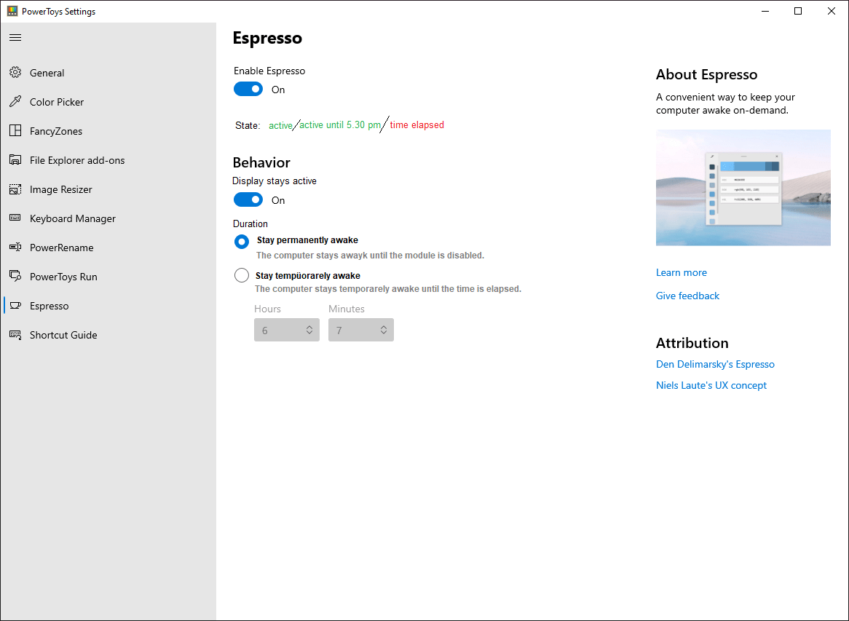The image size is (849, 621).
Task: Toggle the Enable Espresso switch
Action: click(x=248, y=90)
